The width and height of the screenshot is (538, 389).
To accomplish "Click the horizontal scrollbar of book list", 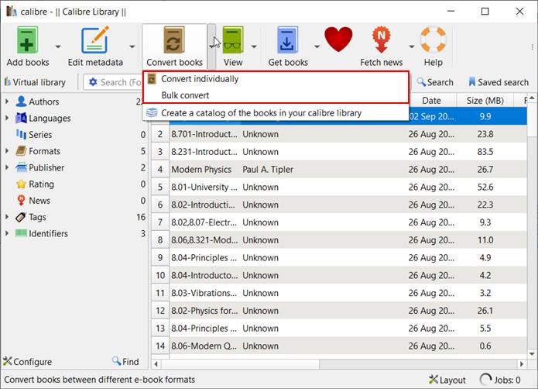I will coord(240,363).
